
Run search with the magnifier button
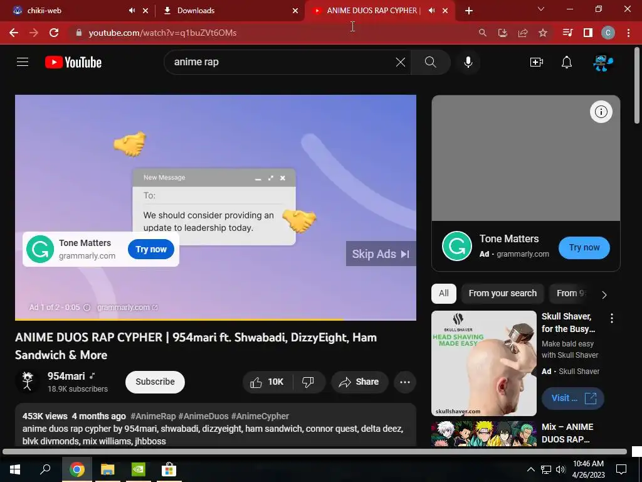coord(430,62)
